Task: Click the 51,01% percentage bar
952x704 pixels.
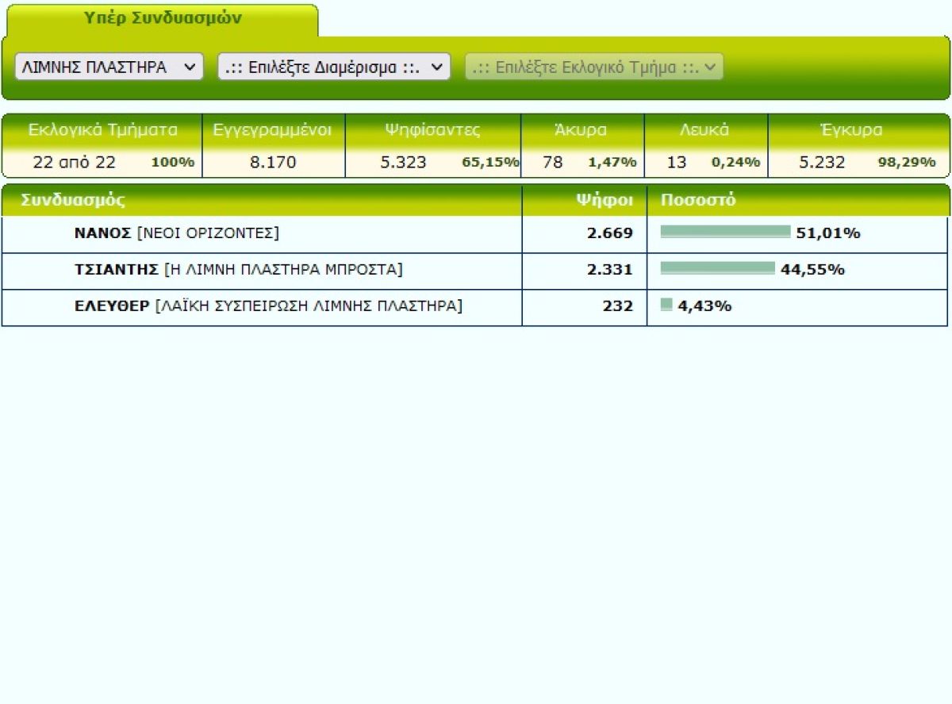Action: click(725, 232)
